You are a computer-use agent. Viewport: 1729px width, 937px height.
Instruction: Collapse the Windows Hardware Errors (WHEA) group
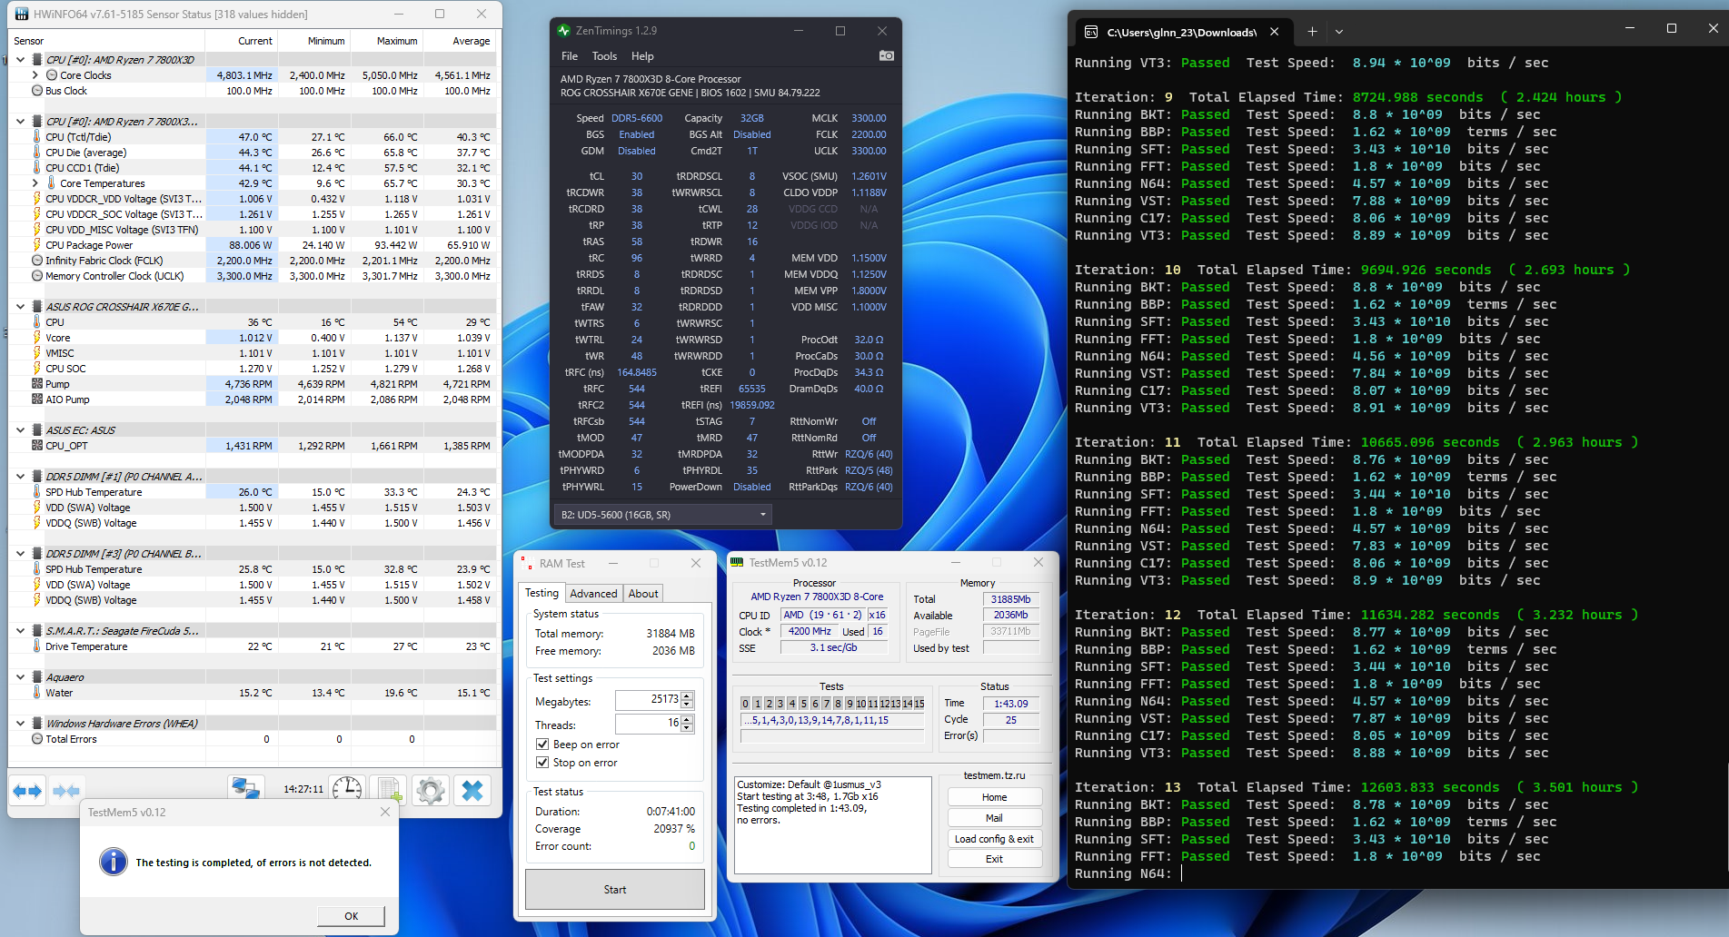(x=21, y=724)
